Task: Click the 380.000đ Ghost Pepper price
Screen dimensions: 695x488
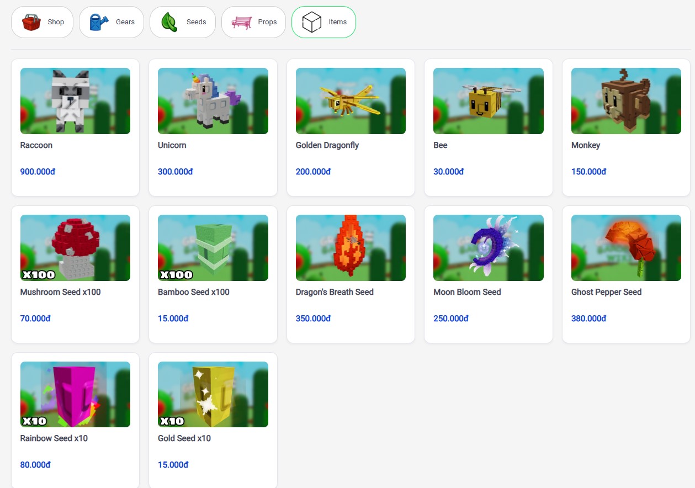Action: [x=589, y=319]
